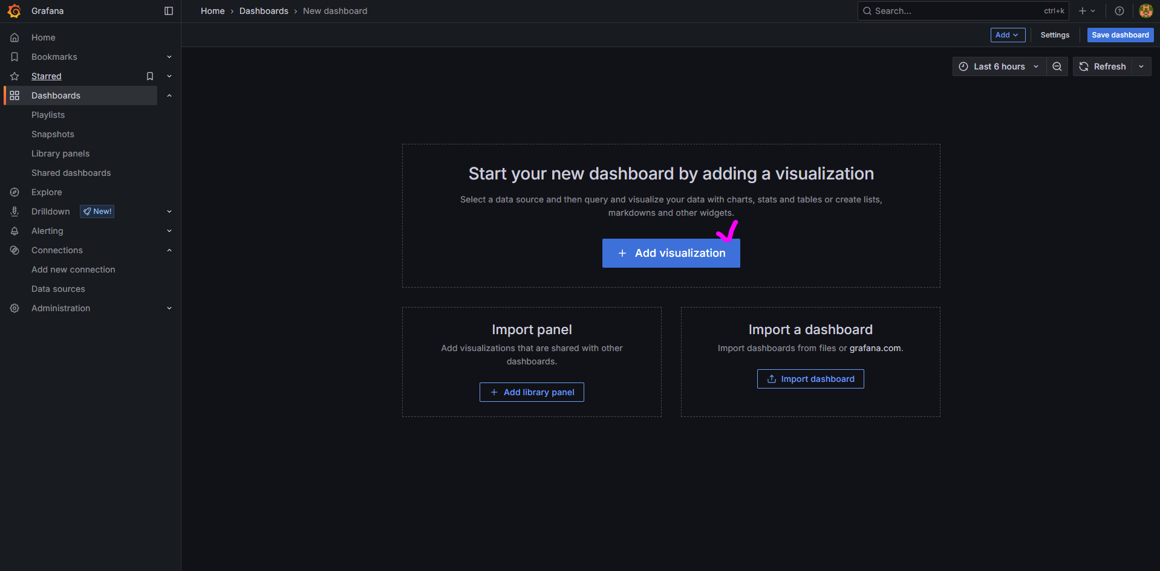Image resolution: width=1160 pixels, height=571 pixels.
Task: Click the bookmark icon next to Starred
Action: [150, 76]
